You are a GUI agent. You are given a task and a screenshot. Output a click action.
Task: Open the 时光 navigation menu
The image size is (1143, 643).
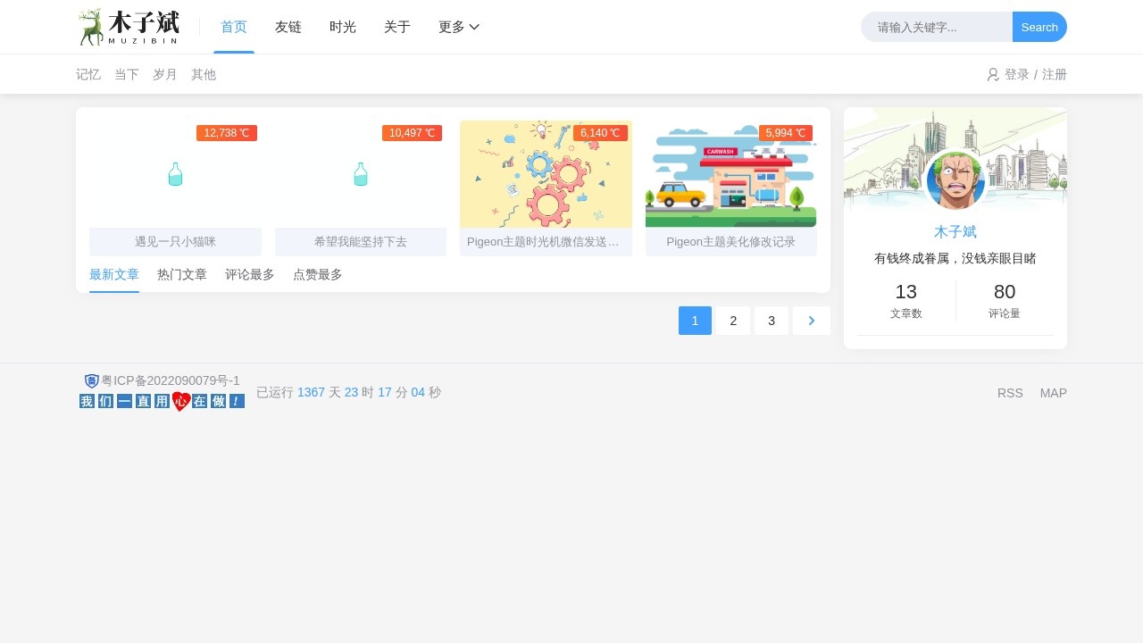click(343, 27)
